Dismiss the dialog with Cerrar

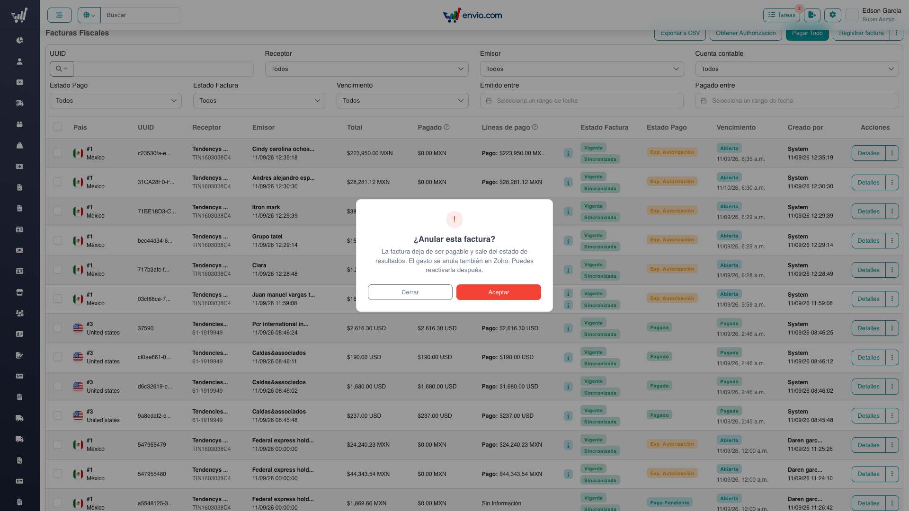(410, 292)
